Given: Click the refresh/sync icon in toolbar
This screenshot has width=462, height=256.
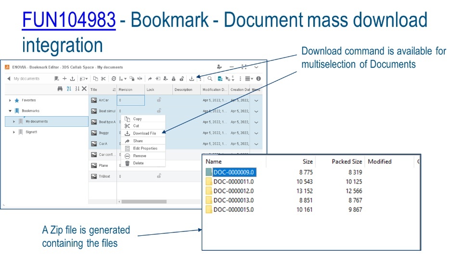Looking at the screenshot, I should click(x=114, y=78).
